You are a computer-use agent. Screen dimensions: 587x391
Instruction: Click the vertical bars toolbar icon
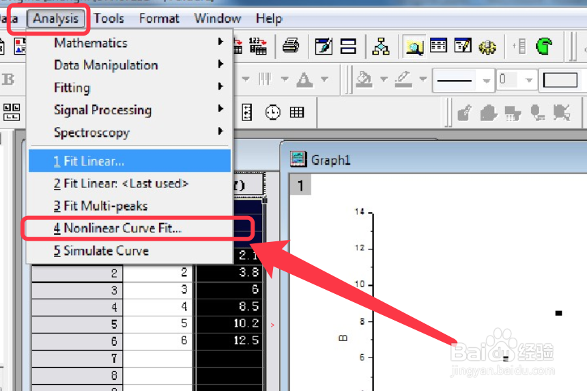tap(265, 79)
